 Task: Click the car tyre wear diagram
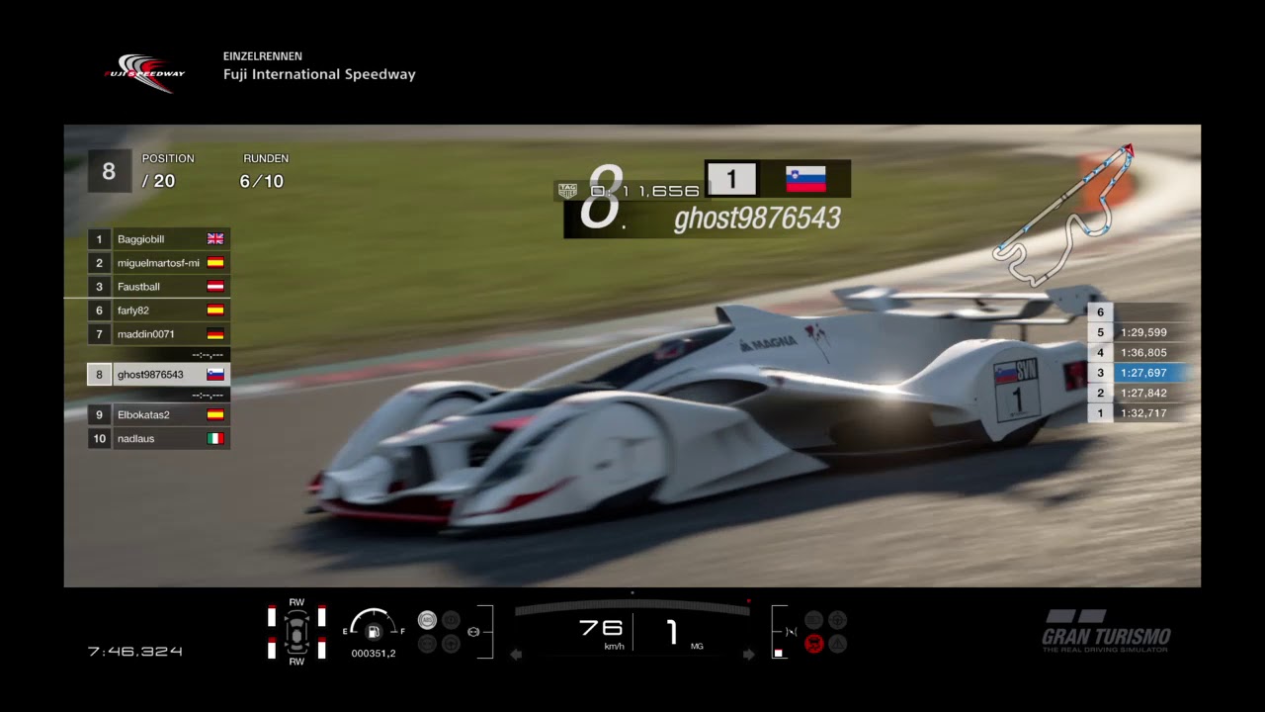click(x=295, y=633)
